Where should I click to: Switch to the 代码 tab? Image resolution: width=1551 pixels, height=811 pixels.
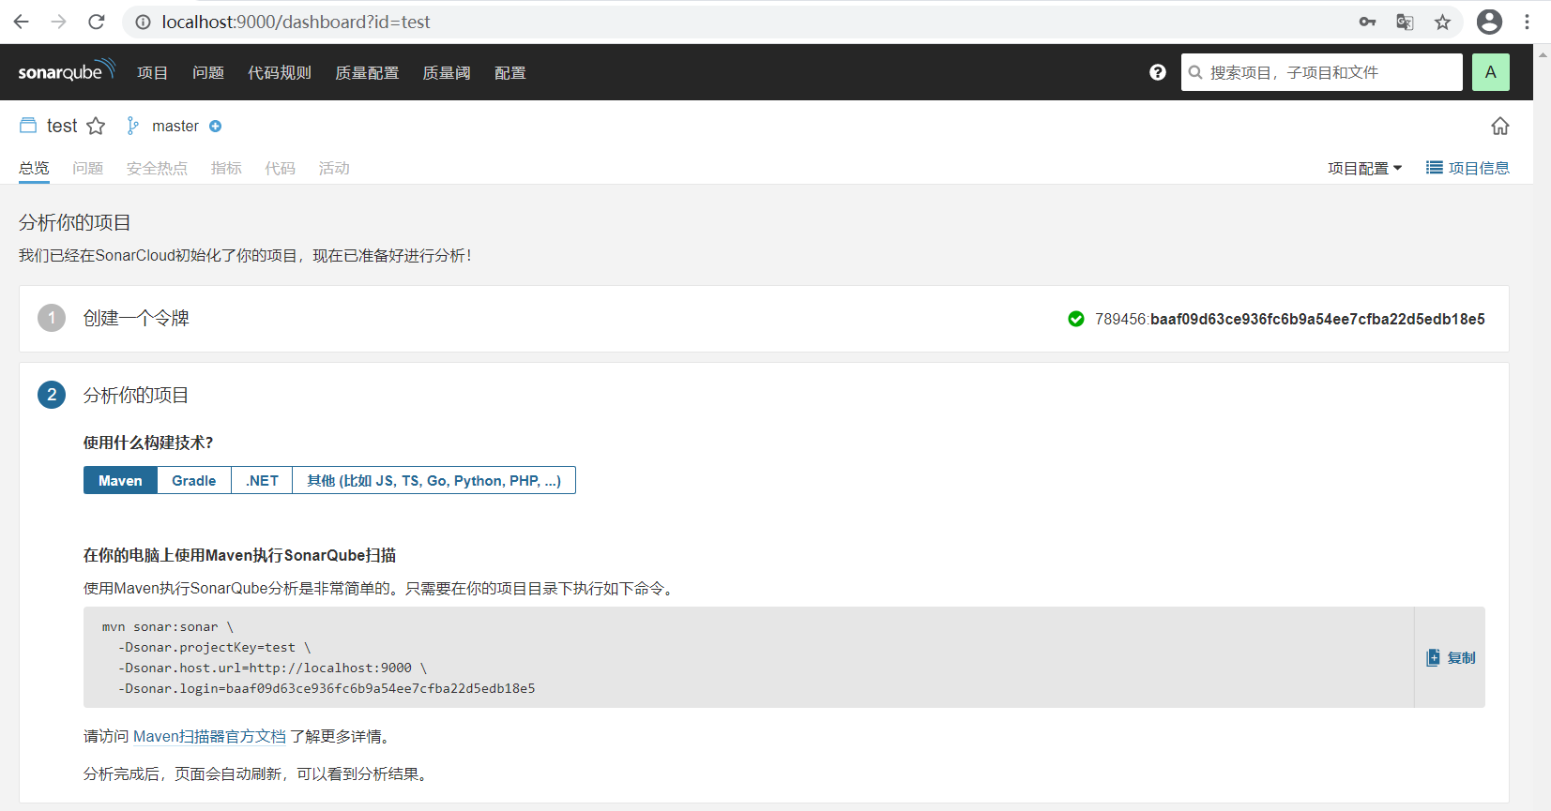280,168
